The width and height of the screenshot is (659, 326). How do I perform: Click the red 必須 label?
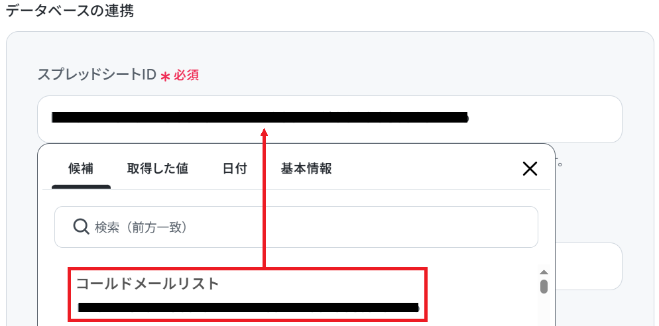[x=186, y=76]
